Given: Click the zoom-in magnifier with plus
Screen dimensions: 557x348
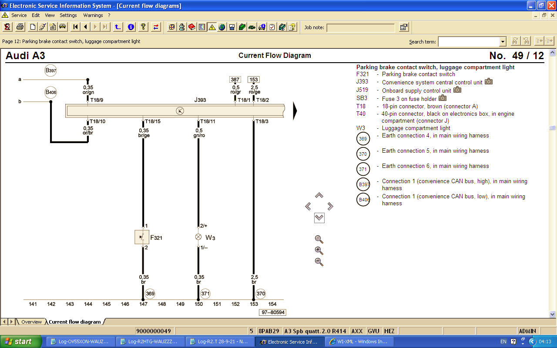Looking at the screenshot, I should (x=319, y=251).
